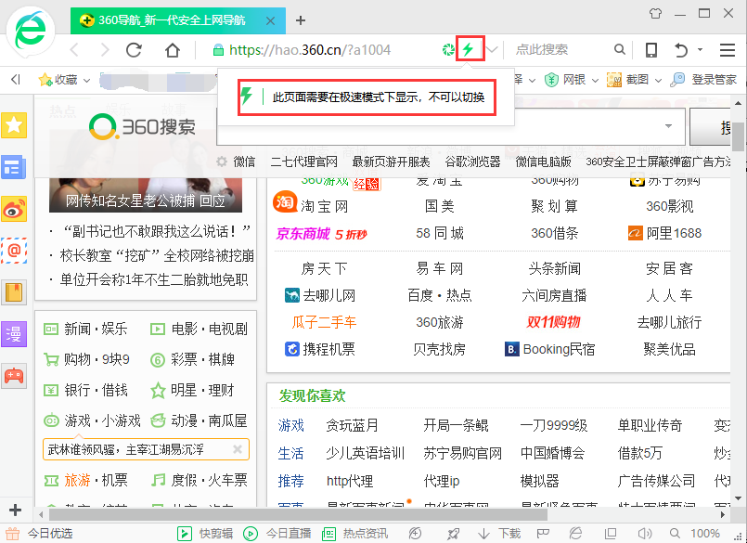
Task: Click the rocket accelerator icon in status bar
Action: pos(454,534)
